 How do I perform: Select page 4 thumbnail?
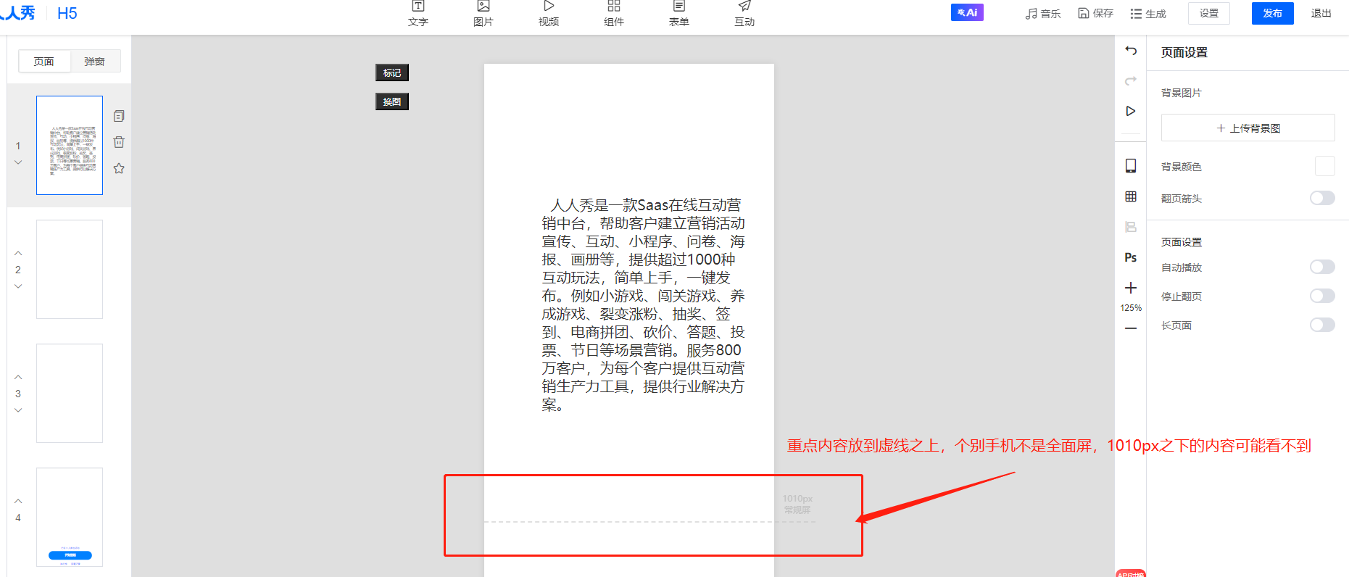[x=70, y=517]
